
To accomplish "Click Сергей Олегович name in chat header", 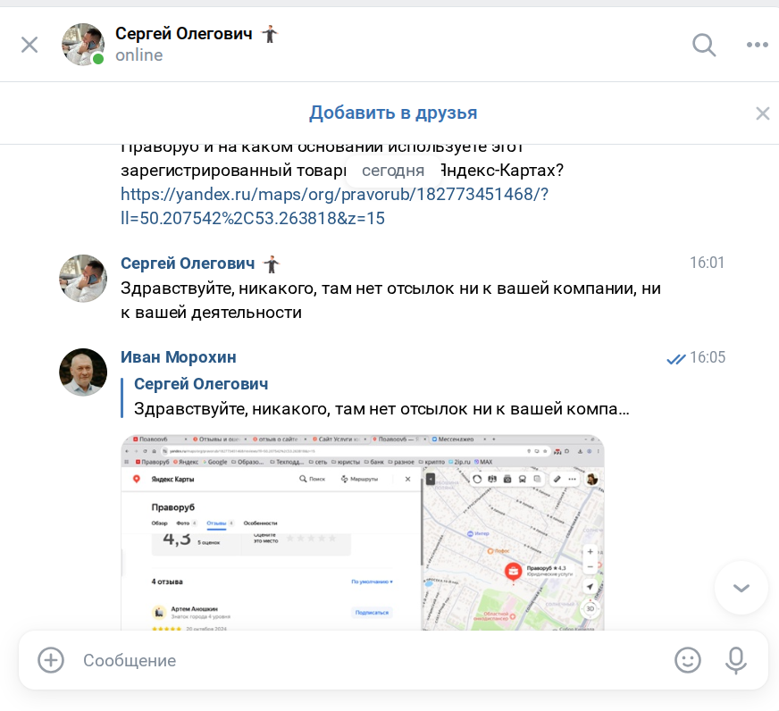I will pos(186,34).
